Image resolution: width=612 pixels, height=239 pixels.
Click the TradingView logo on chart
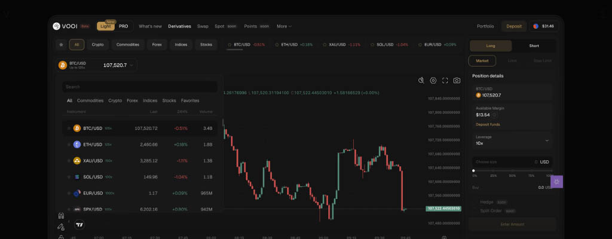click(x=79, y=225)
